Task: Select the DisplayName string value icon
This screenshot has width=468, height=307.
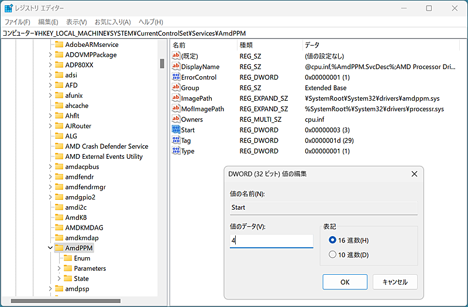Action: [x=176, y=66]
